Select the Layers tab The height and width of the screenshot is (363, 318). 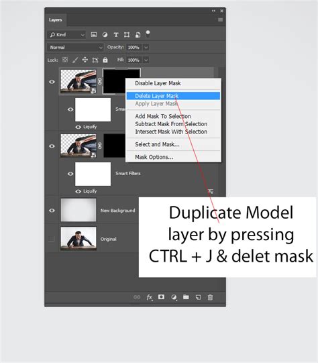[55, 20]
